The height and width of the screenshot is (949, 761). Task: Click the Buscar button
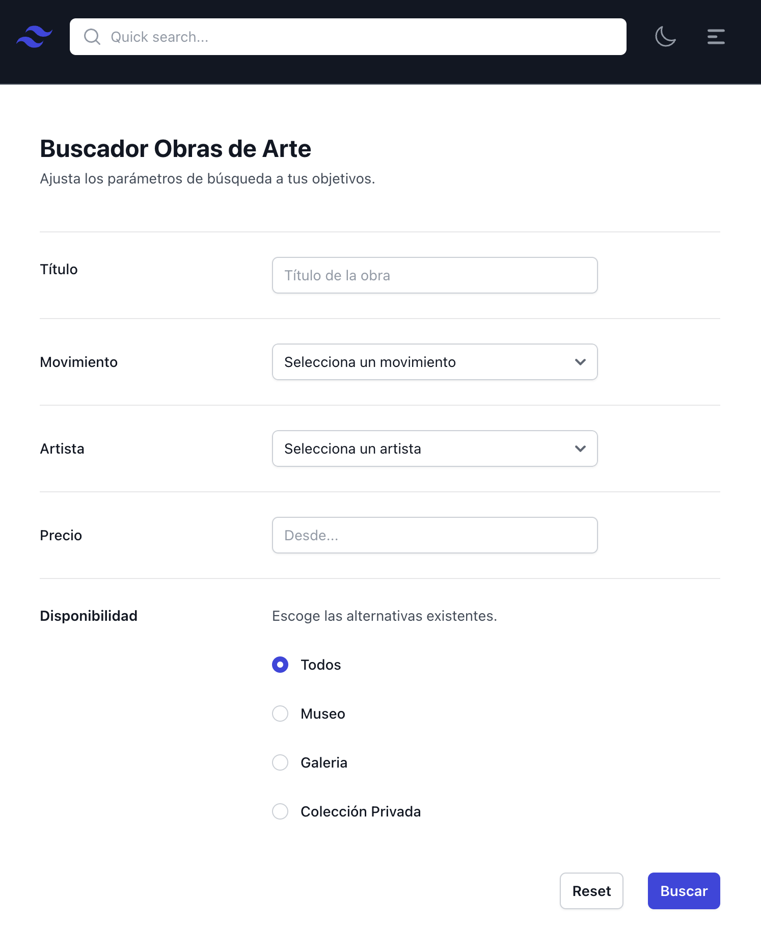(x=684, y=891)
